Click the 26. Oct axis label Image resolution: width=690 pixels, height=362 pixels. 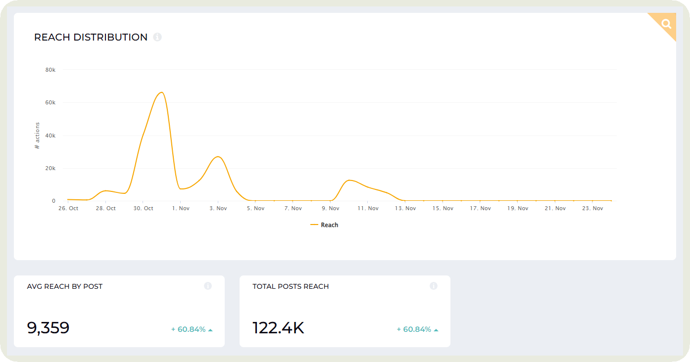68,208
